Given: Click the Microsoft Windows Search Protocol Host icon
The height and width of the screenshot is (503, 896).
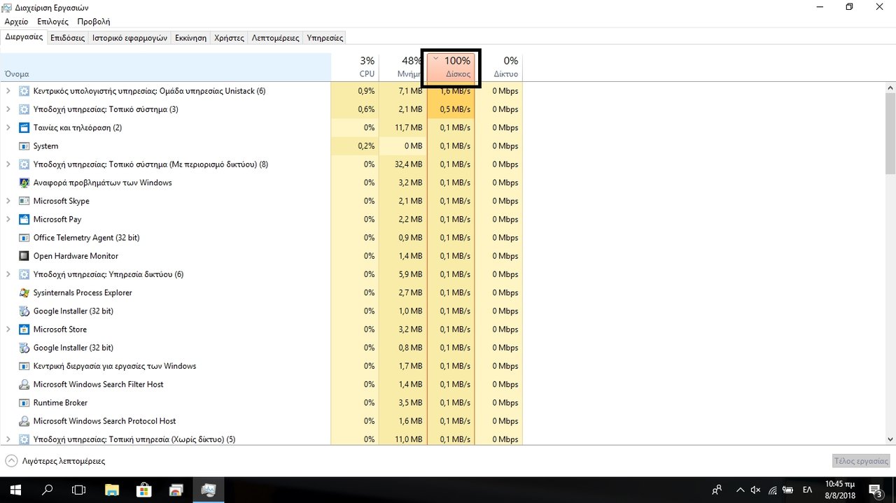Looking at the screenshot, I should coord(24,421).
